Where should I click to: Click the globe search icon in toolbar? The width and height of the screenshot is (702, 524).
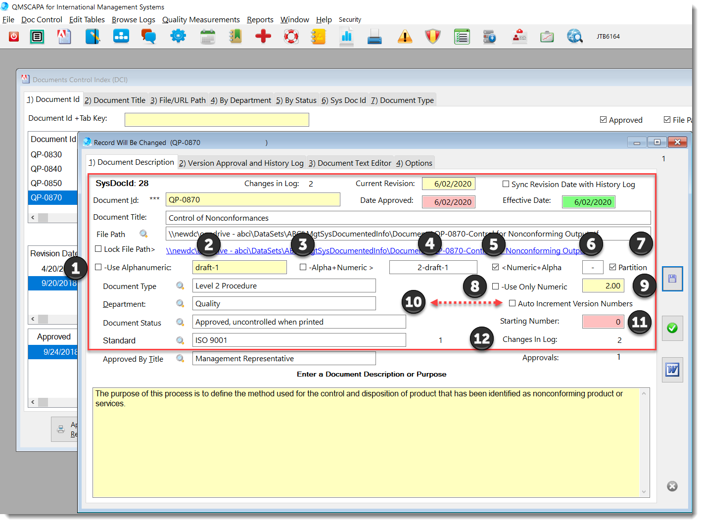(x=574, y=36)
